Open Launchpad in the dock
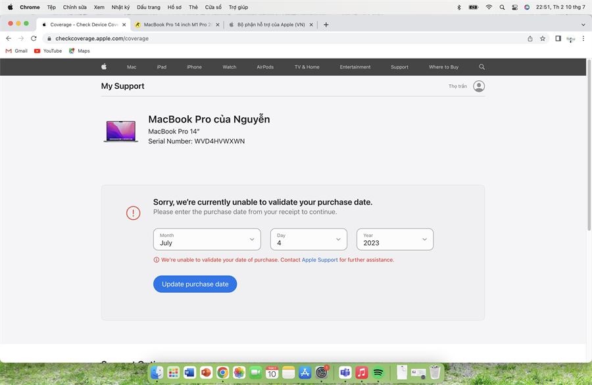This screenshot has height=385, width=592. (x=173, y=372)
